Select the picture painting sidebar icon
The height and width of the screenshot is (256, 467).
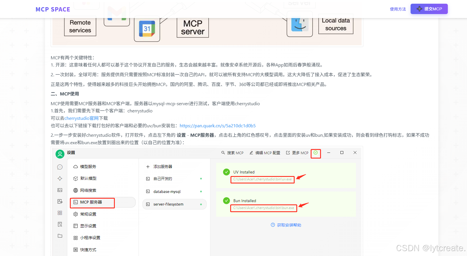point(60,190)
